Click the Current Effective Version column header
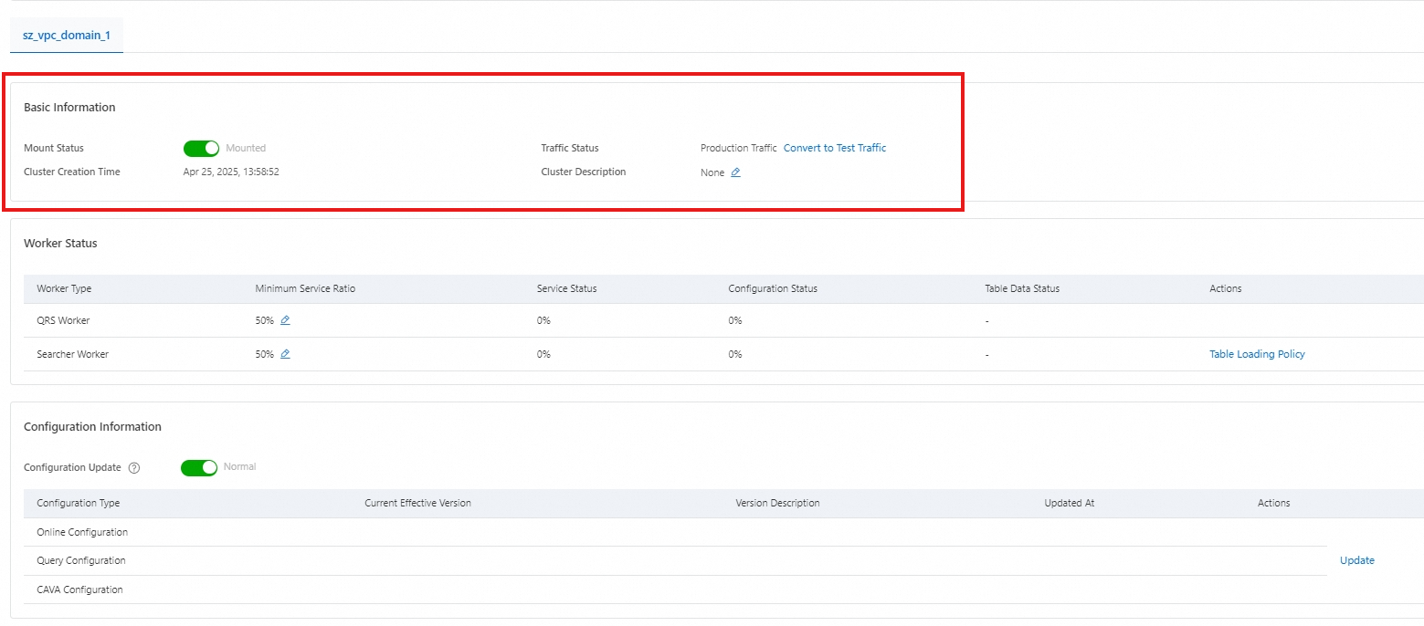Image resolution: width=1424 pixels, height=626 pixels. coord(417,503)
